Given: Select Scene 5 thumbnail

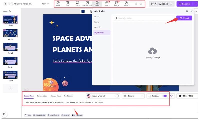Looking at the screenshot, I should click(10, 75).
